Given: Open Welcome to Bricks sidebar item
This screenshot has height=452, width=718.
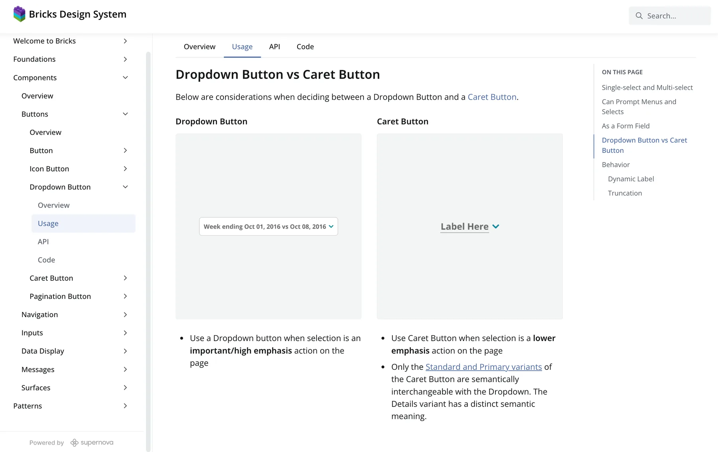Looking at the screenshot, I should coord(44,41).
